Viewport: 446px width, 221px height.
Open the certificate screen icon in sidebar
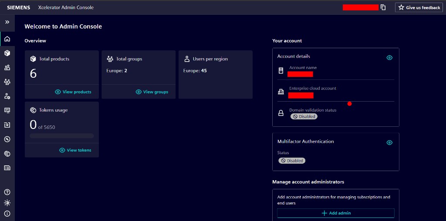point(7,110)
